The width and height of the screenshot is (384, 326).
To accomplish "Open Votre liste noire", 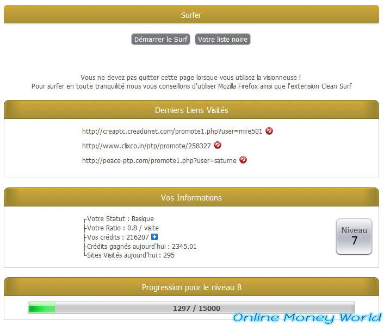I will point(222,40).
